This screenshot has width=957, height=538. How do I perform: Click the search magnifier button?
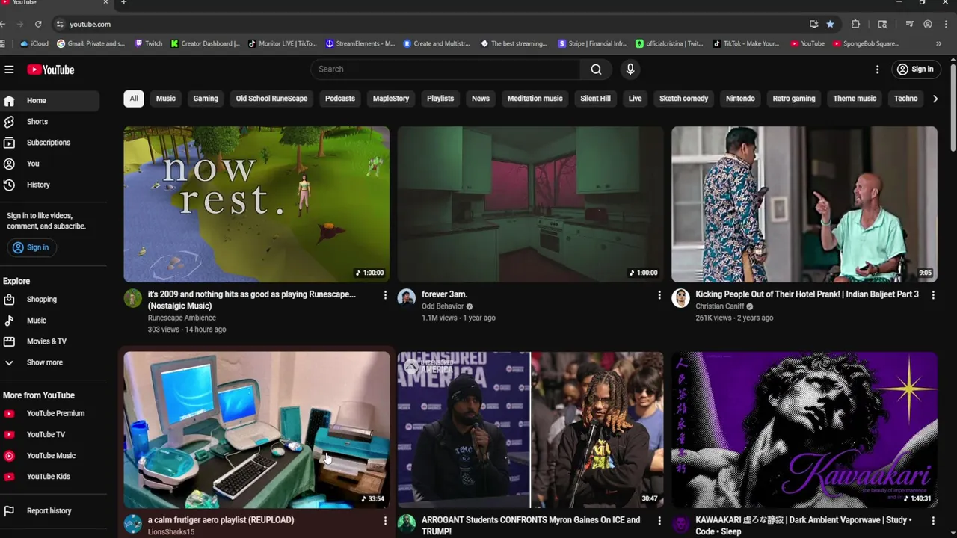(596, 69)
